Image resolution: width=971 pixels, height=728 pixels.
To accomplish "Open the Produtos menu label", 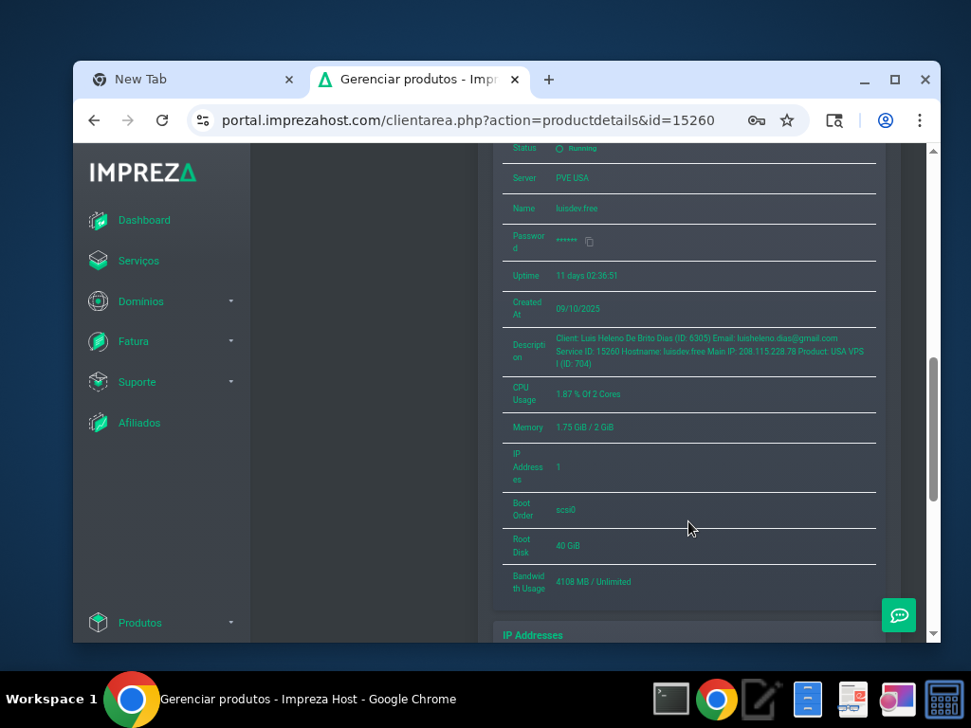I will (140, 624).
